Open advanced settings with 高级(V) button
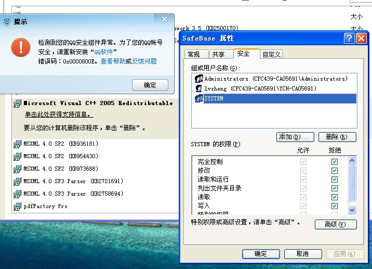This screenshot has width=372, height=269. click(336, 224)
